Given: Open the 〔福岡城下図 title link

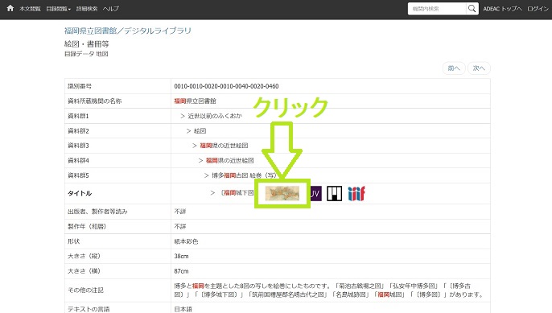Looking at the screenshot, I should [237, 193].
